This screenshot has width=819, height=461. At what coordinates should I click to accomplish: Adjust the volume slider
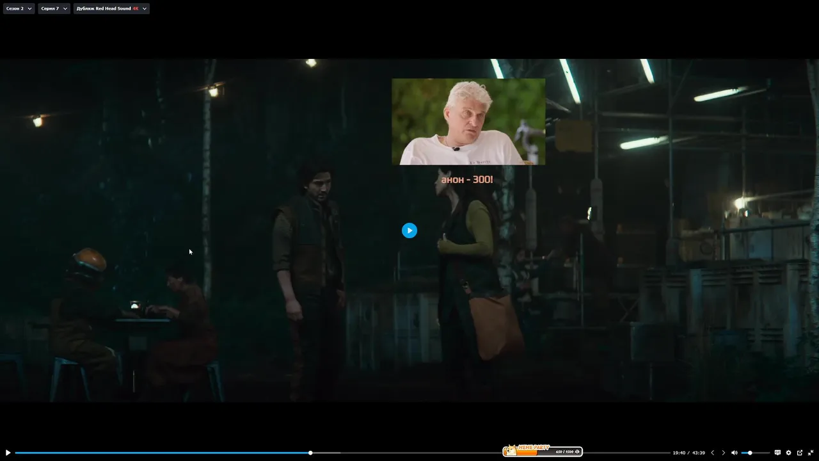756,453
